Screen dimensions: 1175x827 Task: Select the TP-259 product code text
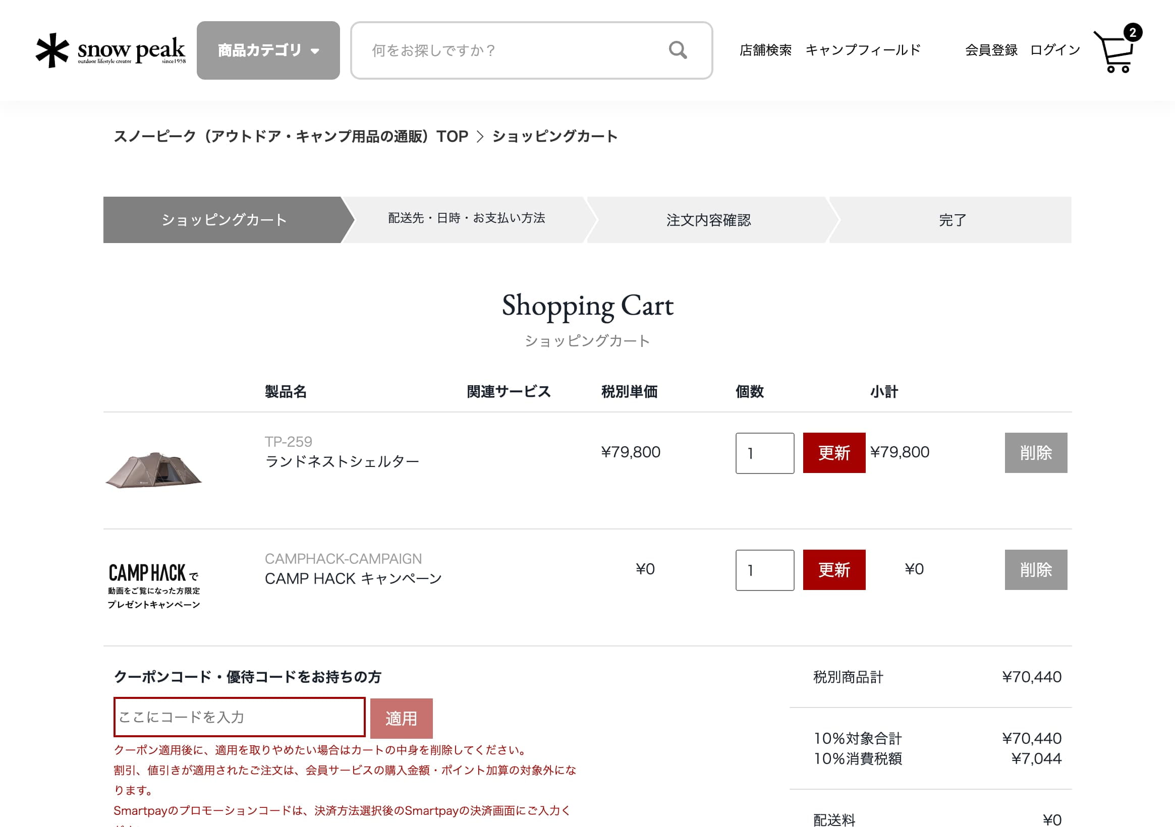288,441
